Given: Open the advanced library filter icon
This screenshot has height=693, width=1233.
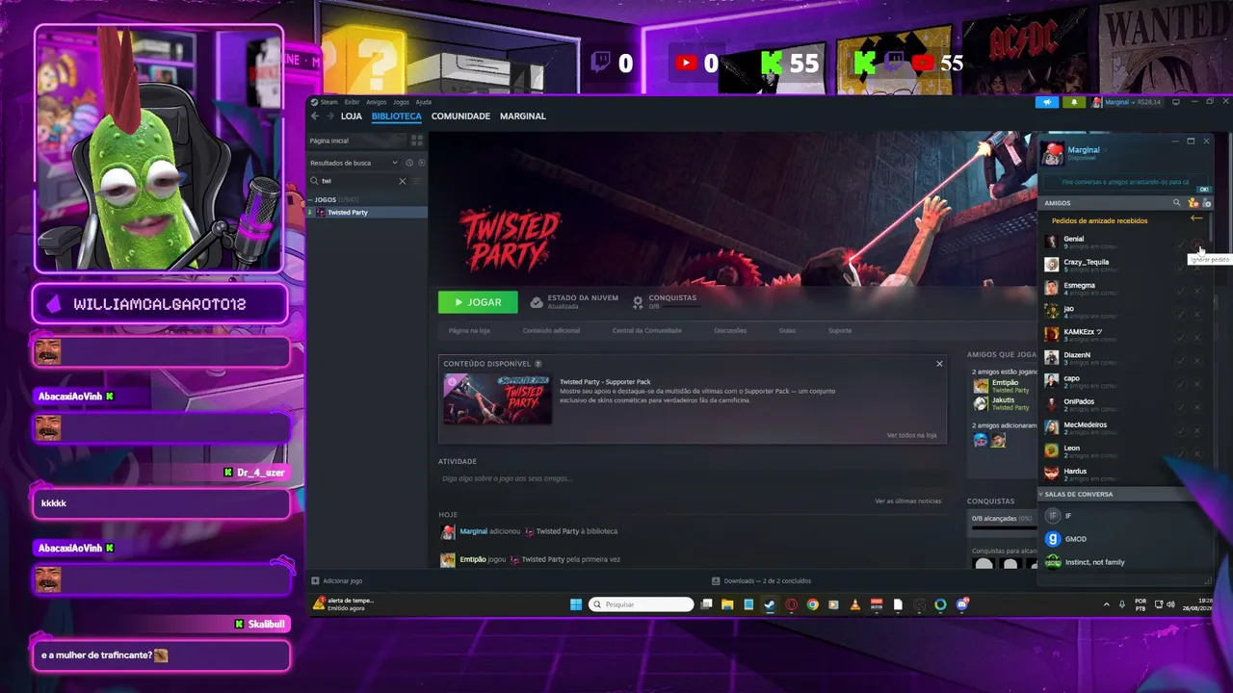Looking at the screenshot, I should click(x=417, y=181).
